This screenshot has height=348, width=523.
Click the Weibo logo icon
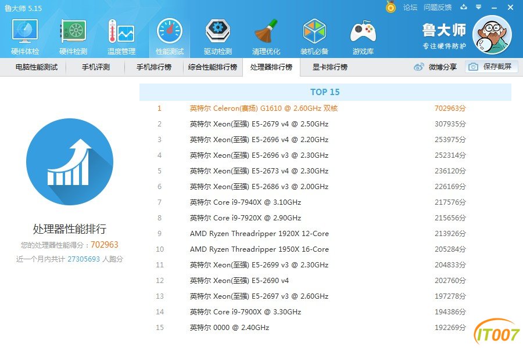pyautogui.click(x=418, y=67)
